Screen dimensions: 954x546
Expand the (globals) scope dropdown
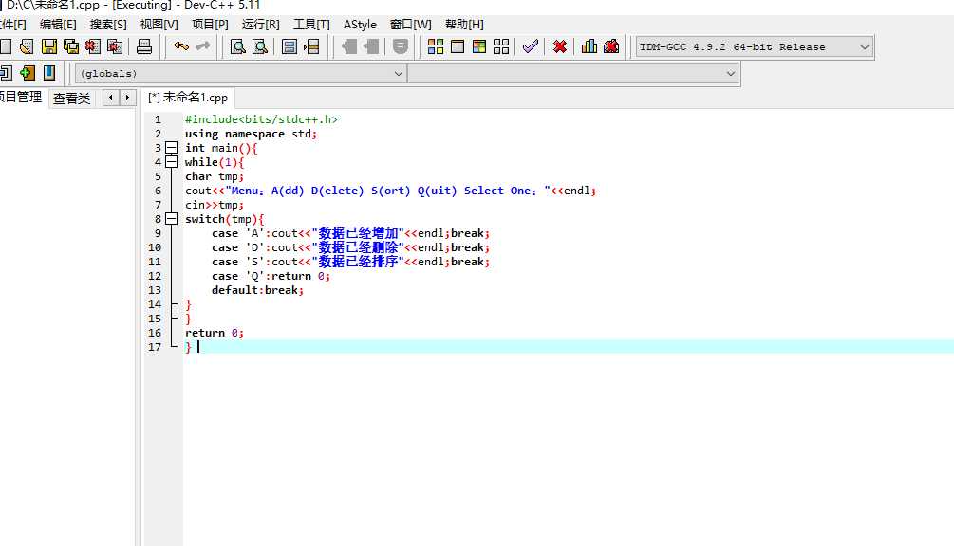pyautogui.click(x=399, y=73)
